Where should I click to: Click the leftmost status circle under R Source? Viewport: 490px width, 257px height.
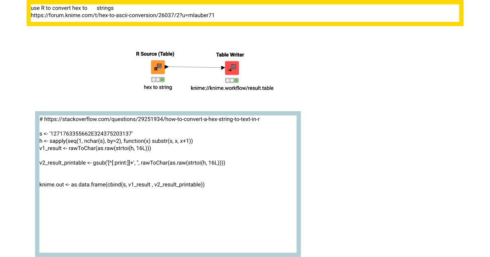154,80
